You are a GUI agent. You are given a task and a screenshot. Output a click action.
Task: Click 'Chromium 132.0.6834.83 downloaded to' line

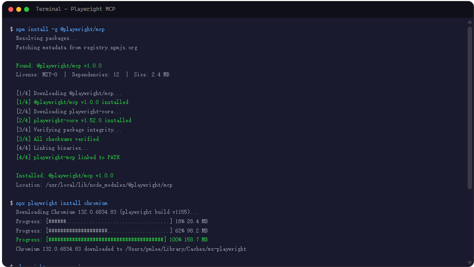[131, 249]
